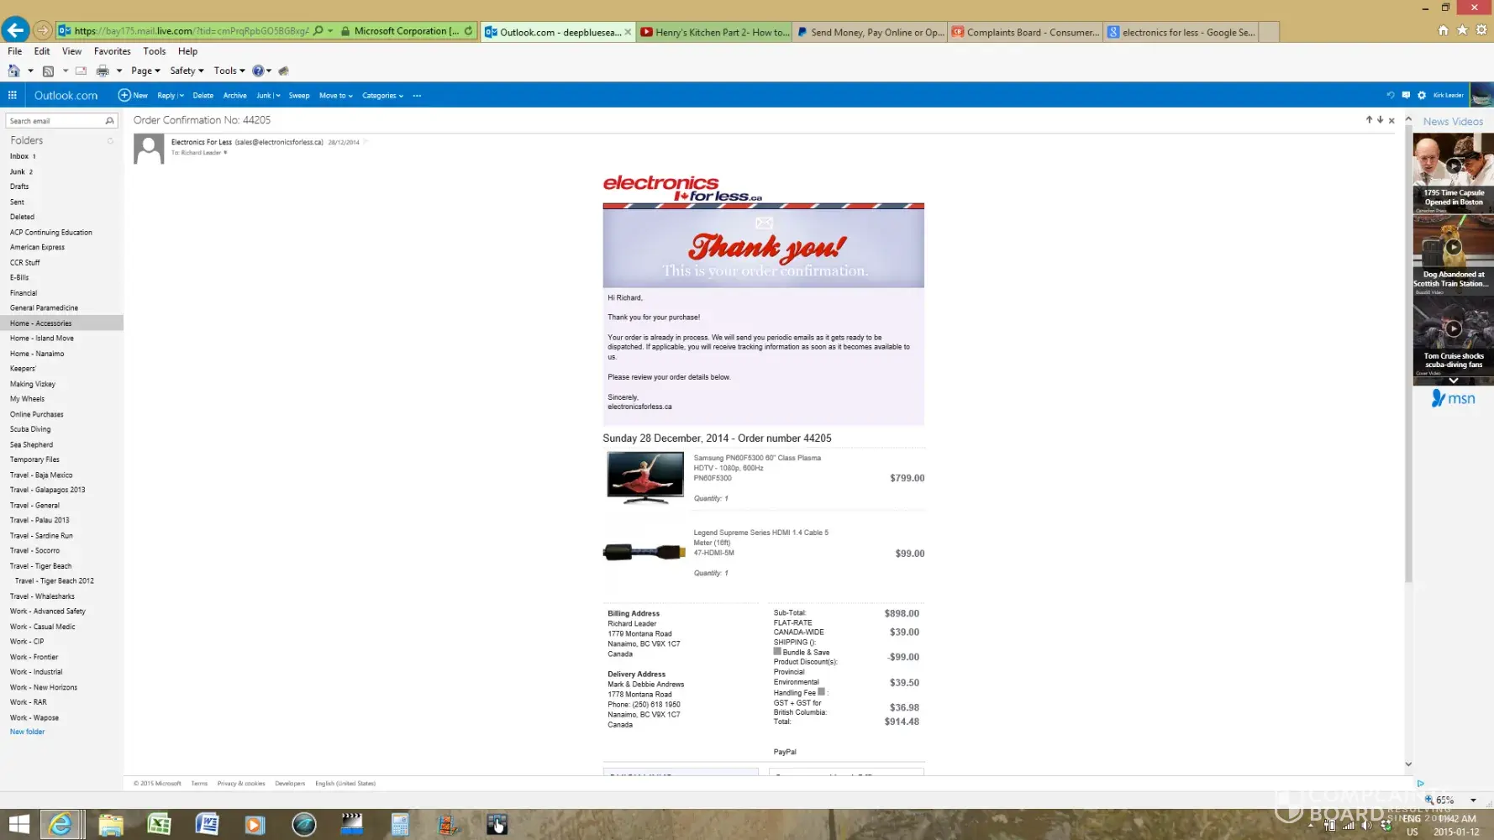
Task: Click the browser Forward arrow button
Action: 43,31
